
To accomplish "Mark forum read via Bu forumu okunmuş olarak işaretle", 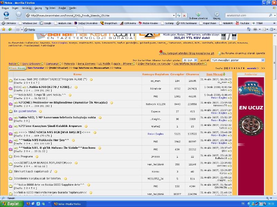I will pyautogui.click(x=243, y=53).
